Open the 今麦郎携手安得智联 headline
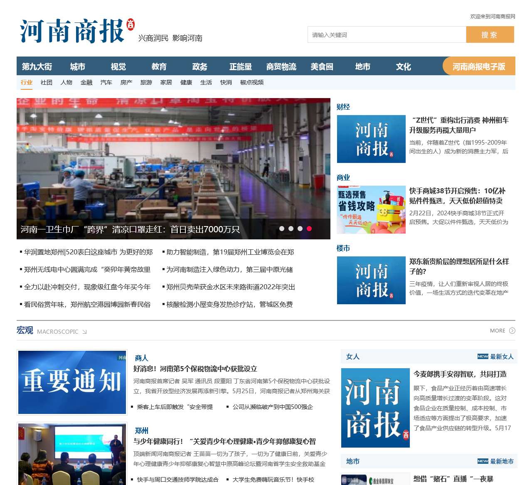Viewport: 532px width, 485px height. [460, 374]
